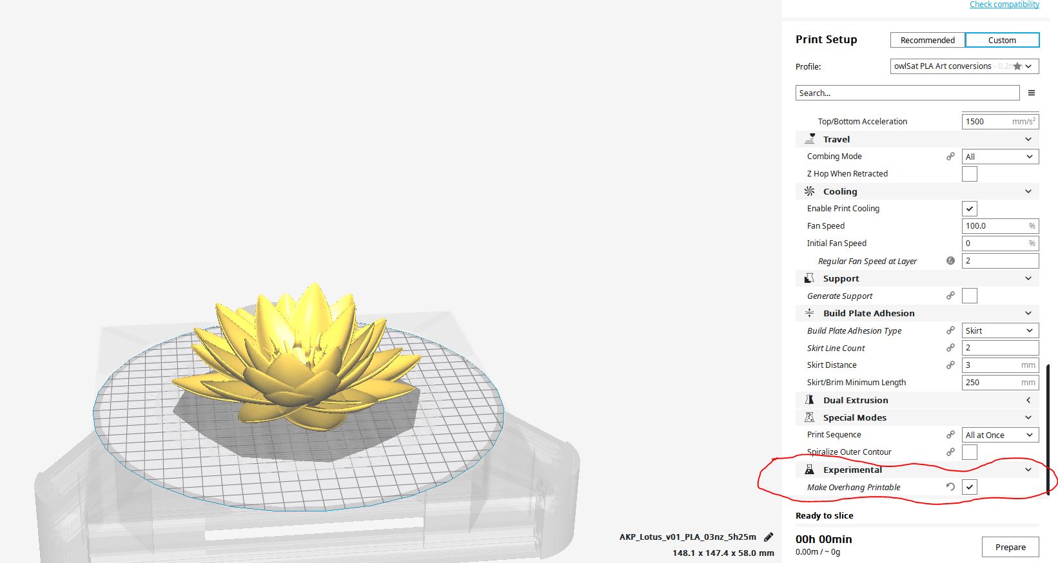1058x563 pixels.
Task: Click the Fan Speed 100.0 percent field
Action: [1001, 226]
